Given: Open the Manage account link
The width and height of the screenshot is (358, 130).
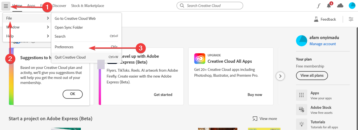Looking at the screenshot, I should click(323, 44).
